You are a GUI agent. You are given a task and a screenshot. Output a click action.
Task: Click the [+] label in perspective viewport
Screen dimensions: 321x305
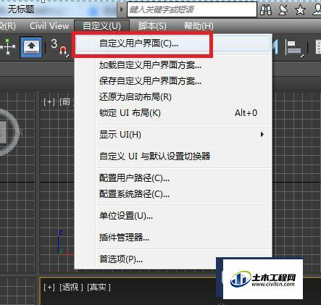coord(49,287)
